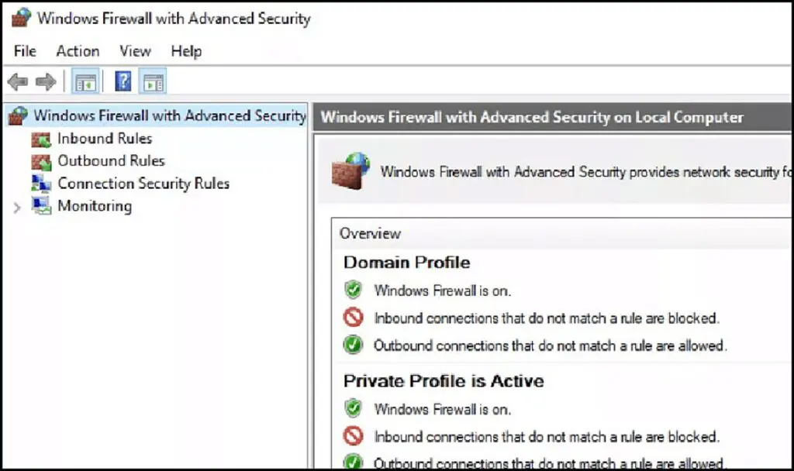Open the File menu
This screenshot has width=794, height=471.
click(x=25, y=51)
